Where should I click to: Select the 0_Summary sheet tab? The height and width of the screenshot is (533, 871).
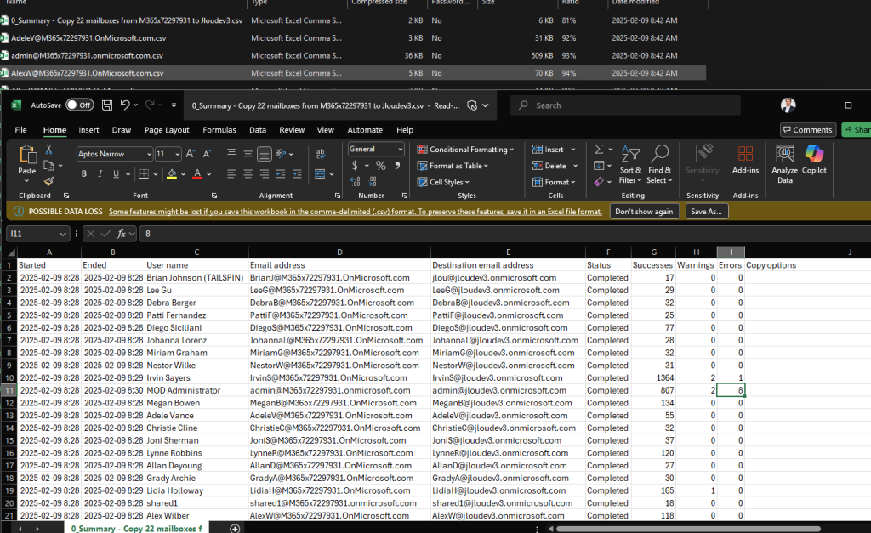pyautogui.click(x=136, y=529)
